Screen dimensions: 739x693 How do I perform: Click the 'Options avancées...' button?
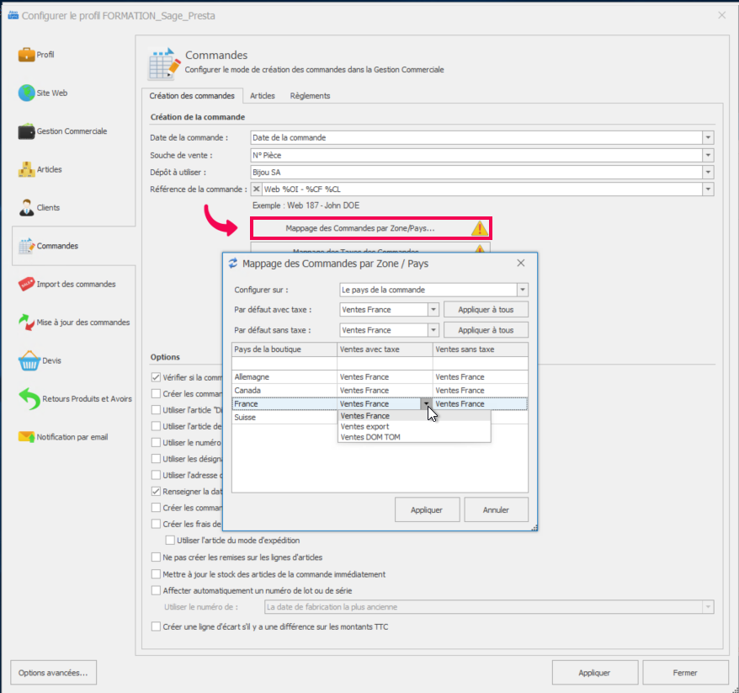pos(53,673)
